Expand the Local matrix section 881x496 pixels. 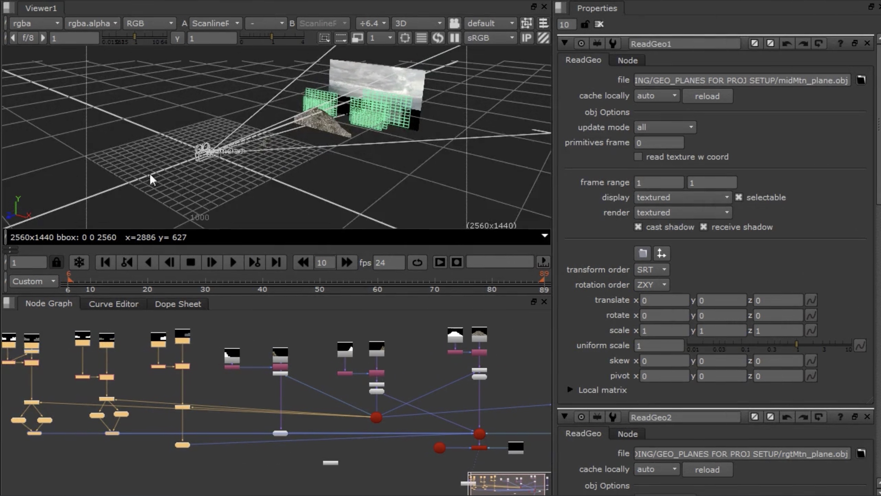coord(570,390)
